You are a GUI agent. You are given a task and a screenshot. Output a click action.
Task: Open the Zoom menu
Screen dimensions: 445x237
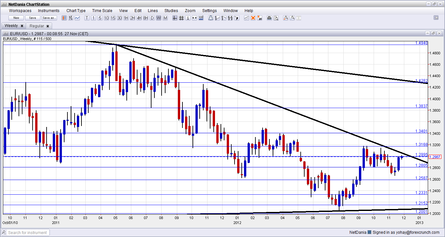tap(190, 10)
